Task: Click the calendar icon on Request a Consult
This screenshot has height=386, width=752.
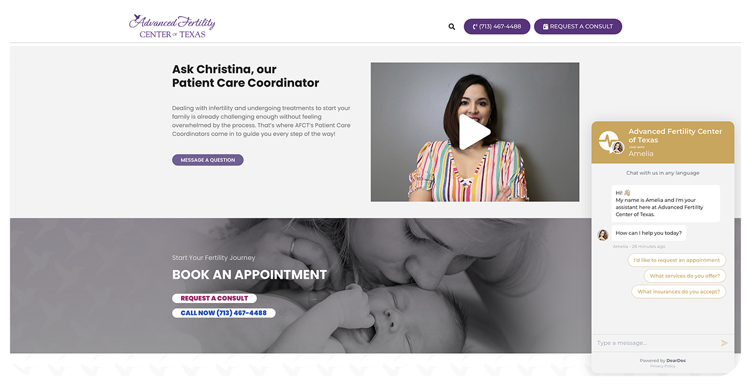Action: point(546,27)
